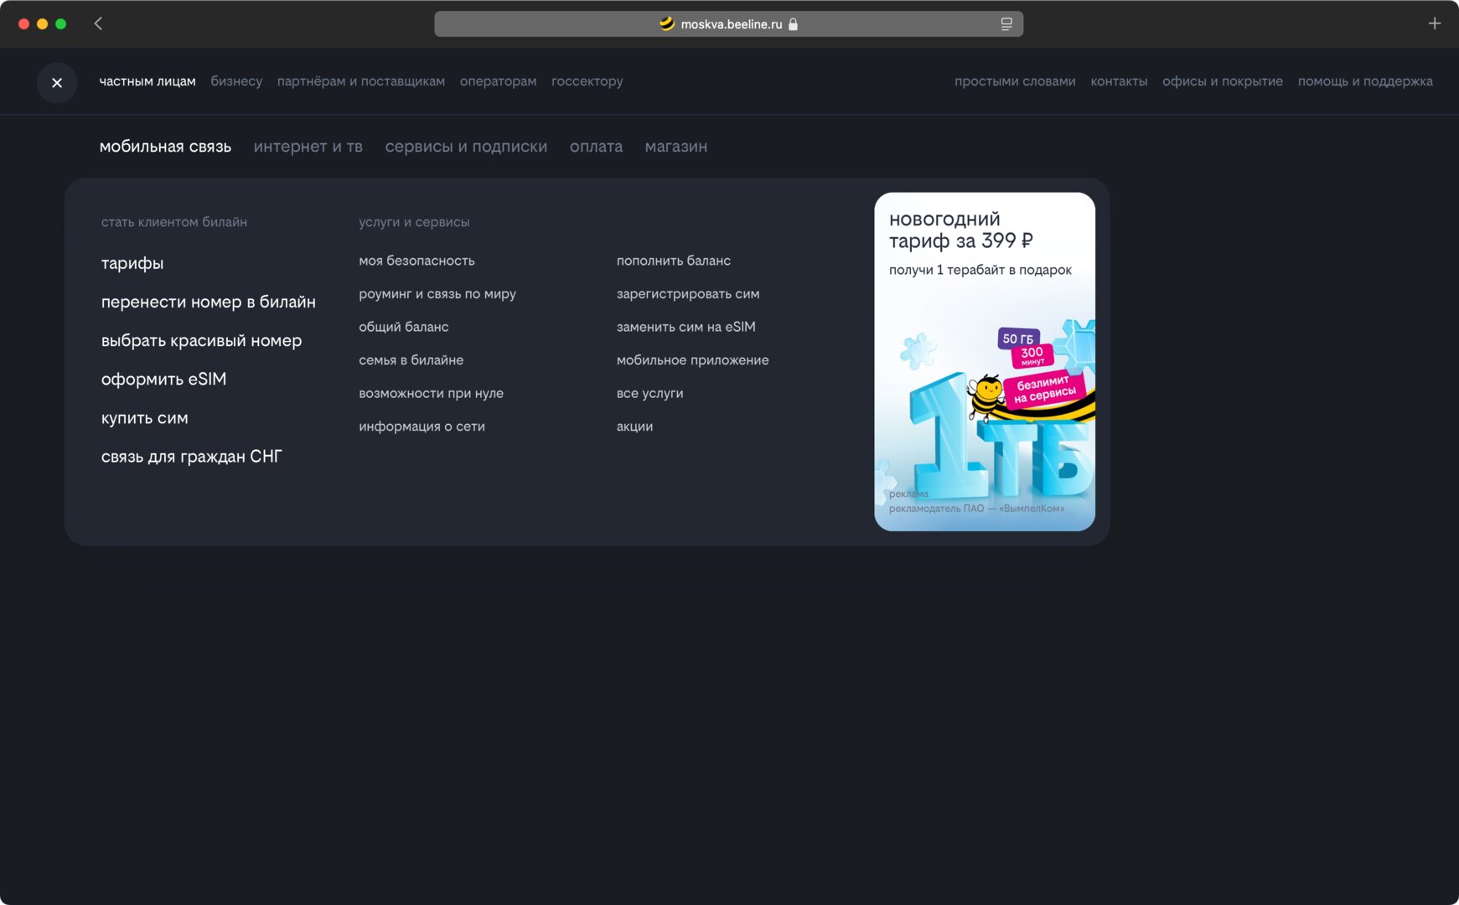Click the beeline logo favicon in address bar
This screenshot has width=1459, height=905.
coord(667,24)
